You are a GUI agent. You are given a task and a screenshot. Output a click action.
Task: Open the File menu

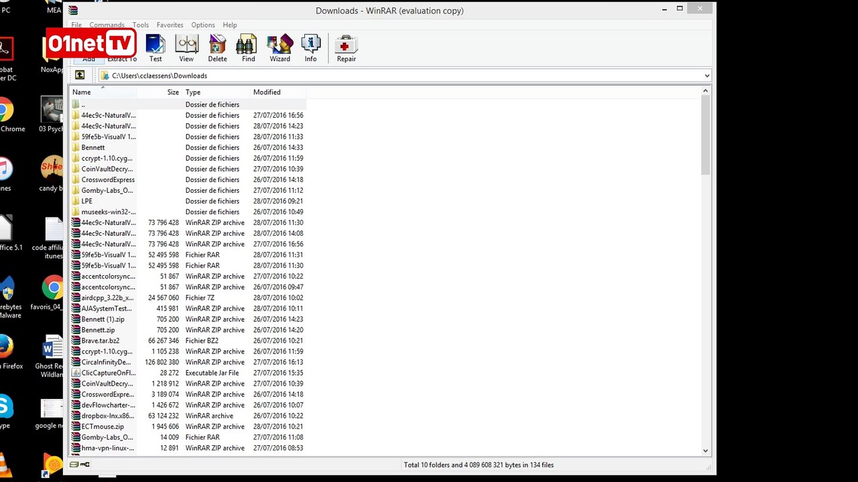76,25
